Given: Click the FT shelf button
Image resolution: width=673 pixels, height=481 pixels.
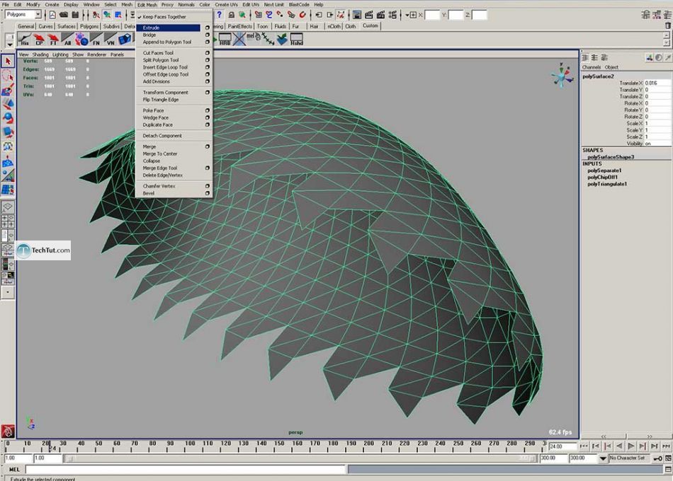Looking at the screenshot, I should click(x=53, y=40).
